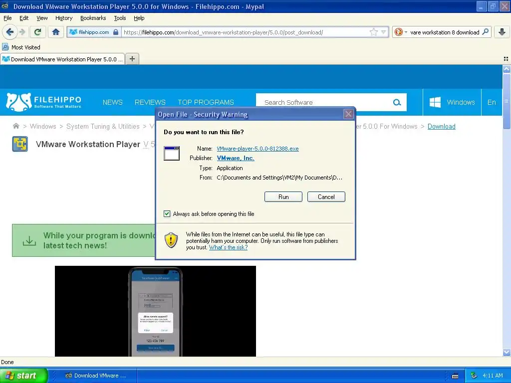The height and width of the screenshot is (383, 511).
Task: Click the vertical scrollbar thumb
Action: click(507, 101)
